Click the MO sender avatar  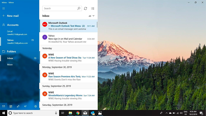click(45, 24)
